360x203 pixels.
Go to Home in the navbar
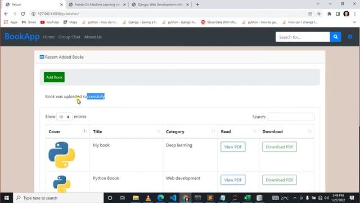point(49,37)
